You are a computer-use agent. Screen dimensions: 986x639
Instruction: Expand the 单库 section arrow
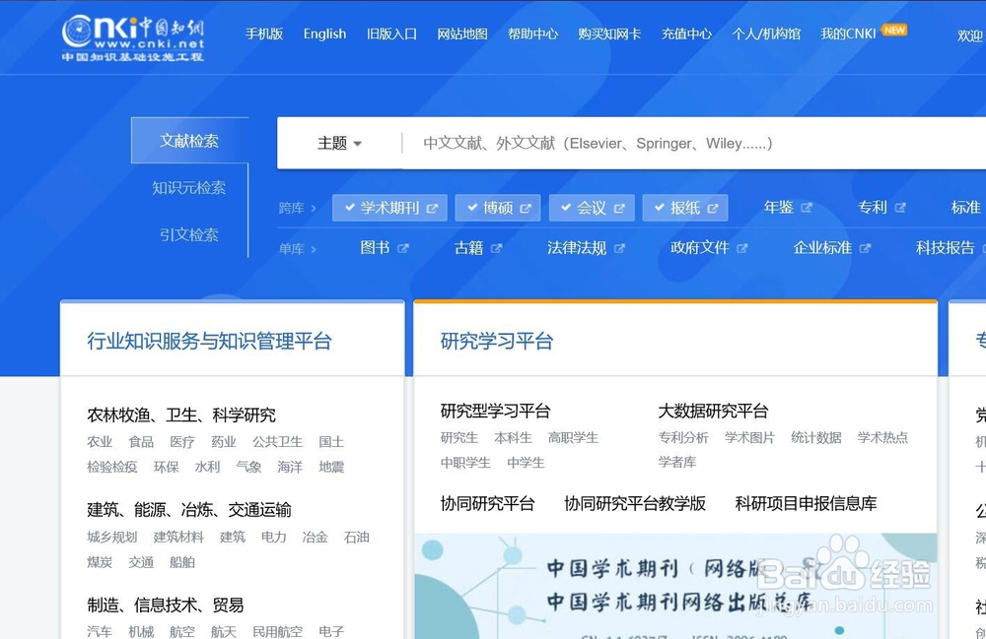pos(312,248)
